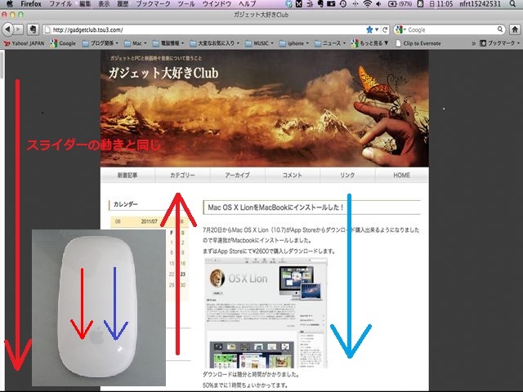Viewport: 523px width, 392px height.
Task: Open the Google bookmark in bookmarks bar
Action: click(64, 43)
